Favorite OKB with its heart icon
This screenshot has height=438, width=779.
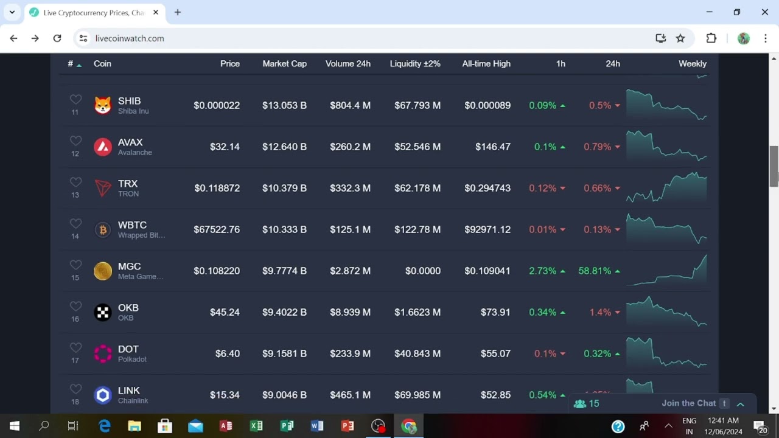pyautogui.click(x=75, y=306)
